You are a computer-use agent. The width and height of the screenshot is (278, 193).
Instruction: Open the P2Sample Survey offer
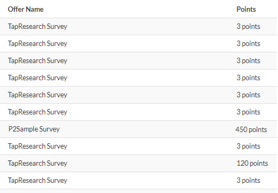(x=34, y=129)
